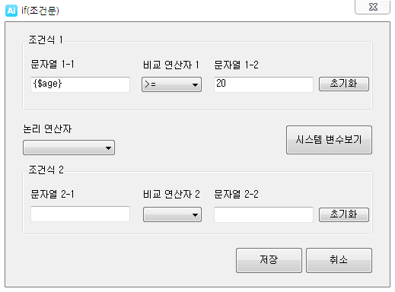Open the 비교 연산자 2 dropdown
The height and width of the screenshot is (292, 395).
(172, 214)
